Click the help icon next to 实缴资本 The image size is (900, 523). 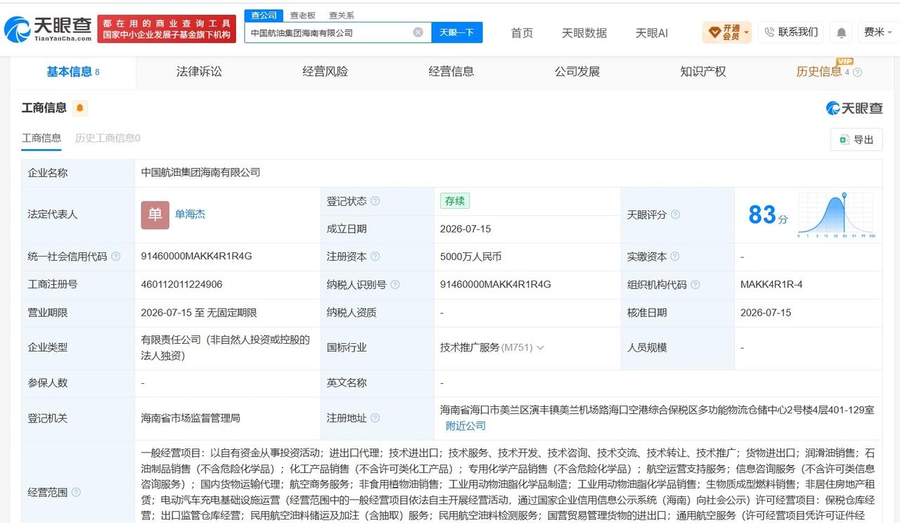pos(675,257)
